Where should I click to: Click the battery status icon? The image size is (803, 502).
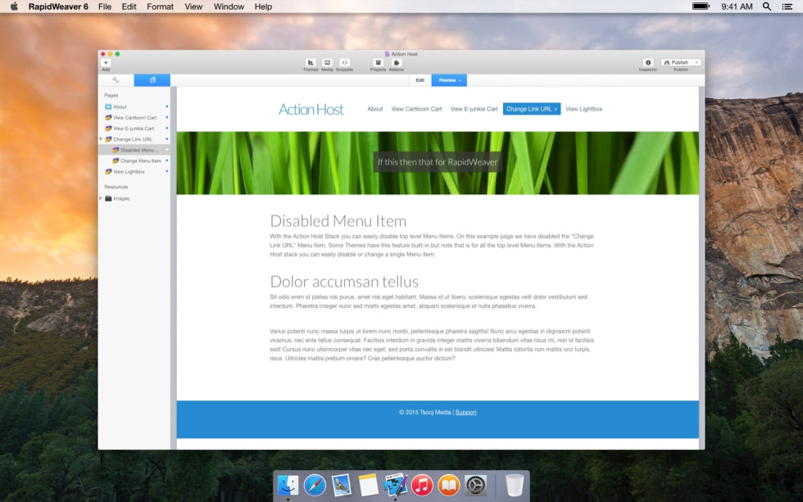701,7
